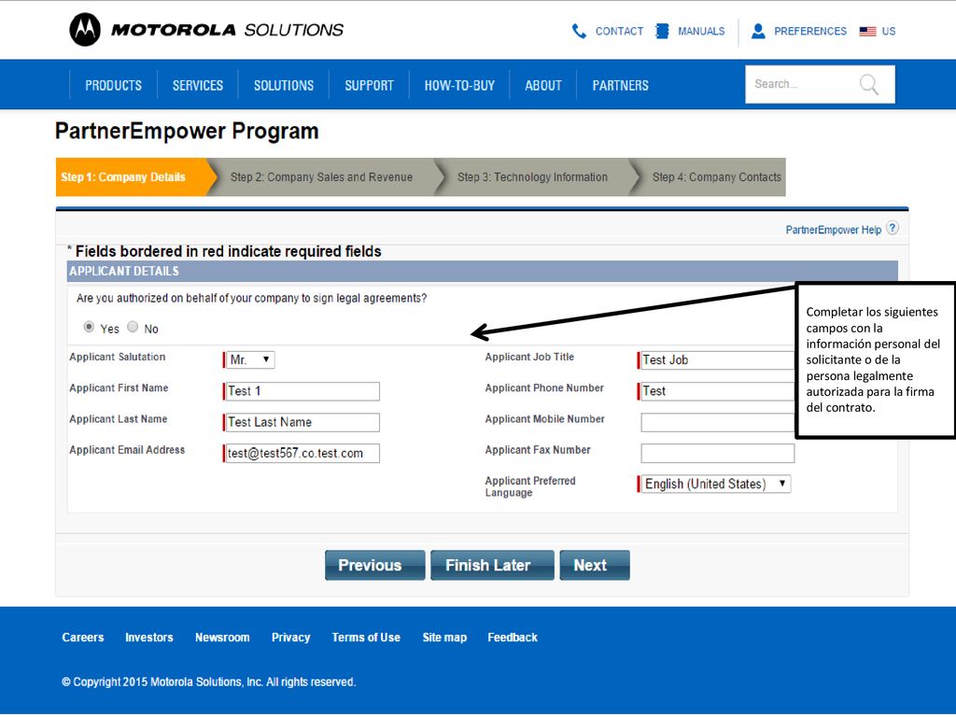Open the Preferences link
This screenshot has height=717, width=956.
click(810, 31)
